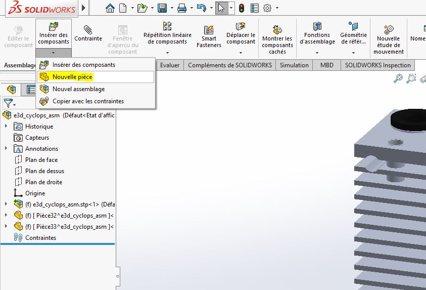Open Smart Fasteners tool
The width and height of the screenshot is (426, 290).
click(209, 37)
